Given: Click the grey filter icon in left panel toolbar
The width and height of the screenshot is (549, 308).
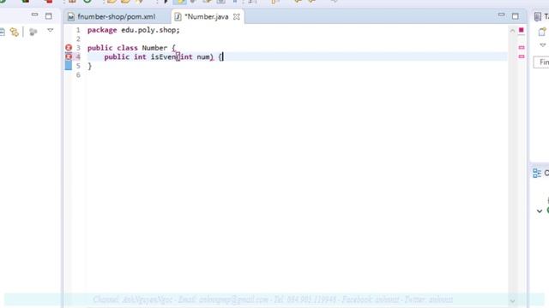Looking at the screenshot, I should click(x=33, y=33).
